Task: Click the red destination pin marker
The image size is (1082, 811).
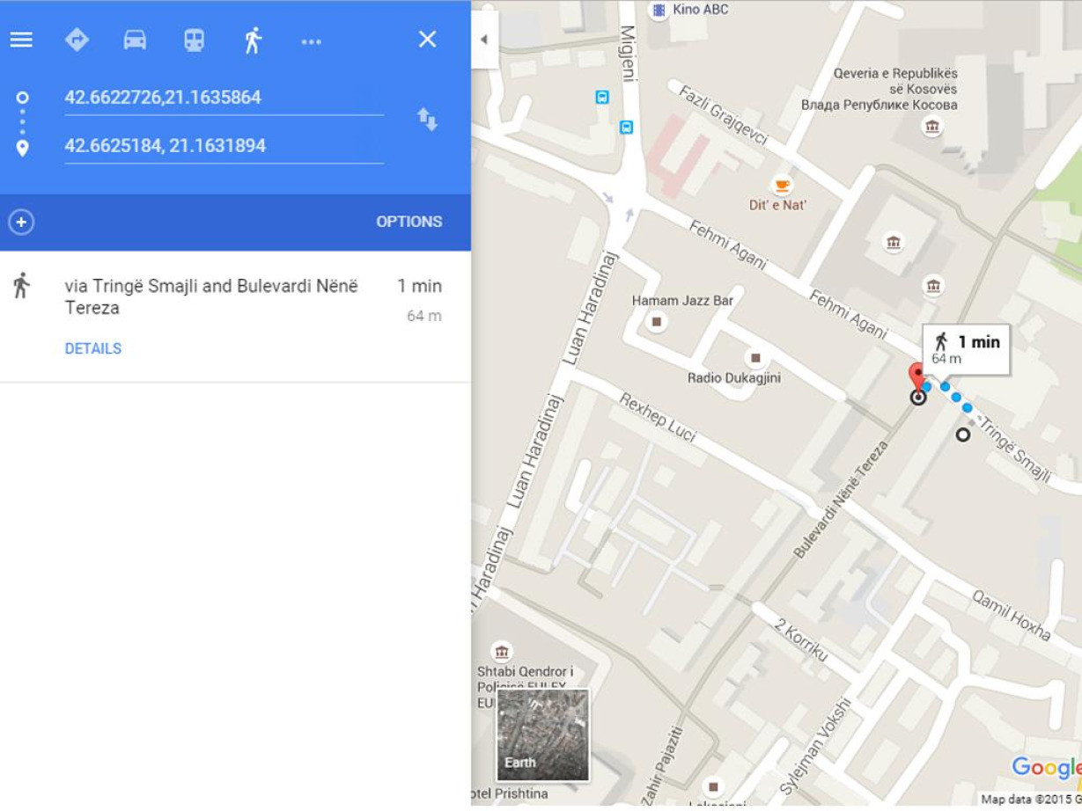Action: (x=917, y=376)
